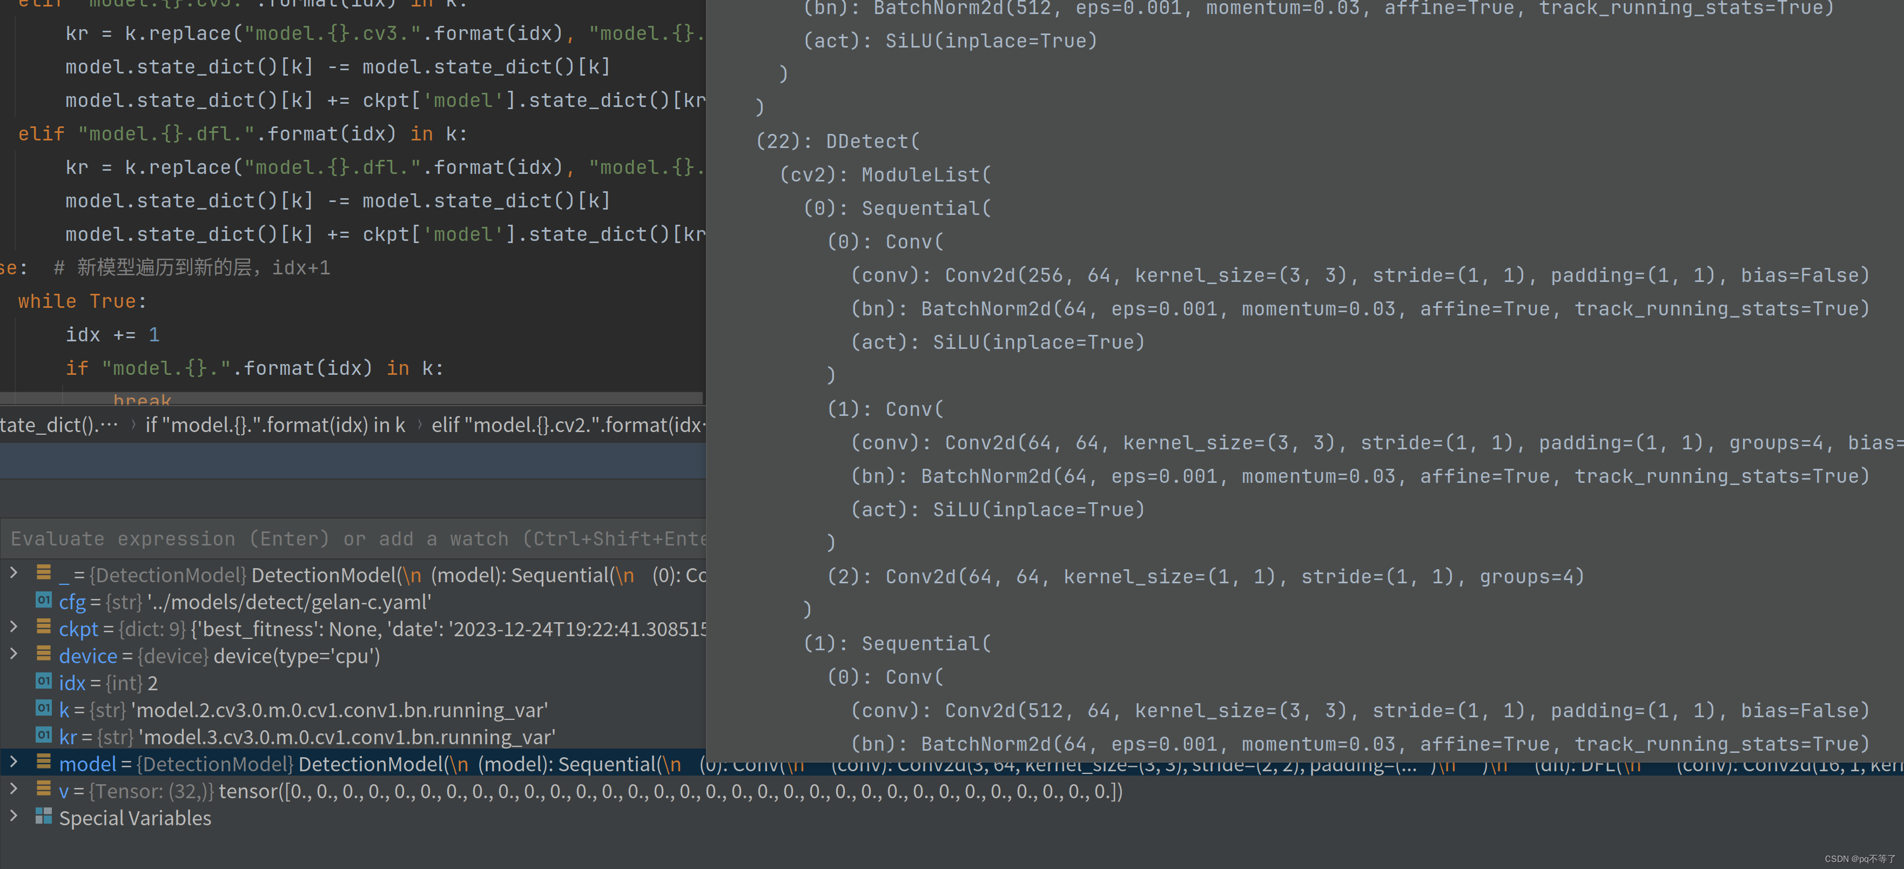Screen dimensions: 1904x869
Task: Select the breadcrumb 'if "model.{}.".format(idx) in k'
Action: point(275,425)
